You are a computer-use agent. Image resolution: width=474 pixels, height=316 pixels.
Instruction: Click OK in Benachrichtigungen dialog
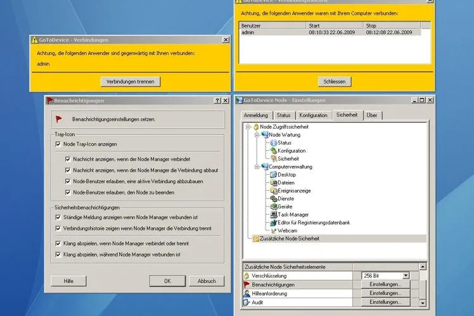coord(167,281)
